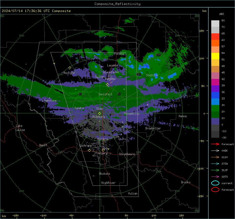The height and width of the screenshot is (219, 235).
Task: Click the Lake Louise label
Action: pos(20,128)
